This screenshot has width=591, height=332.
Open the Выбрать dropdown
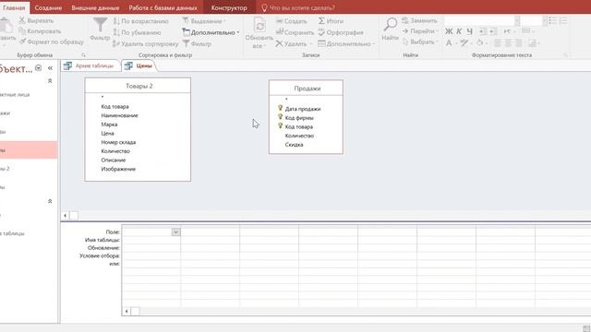coord(420,41)
